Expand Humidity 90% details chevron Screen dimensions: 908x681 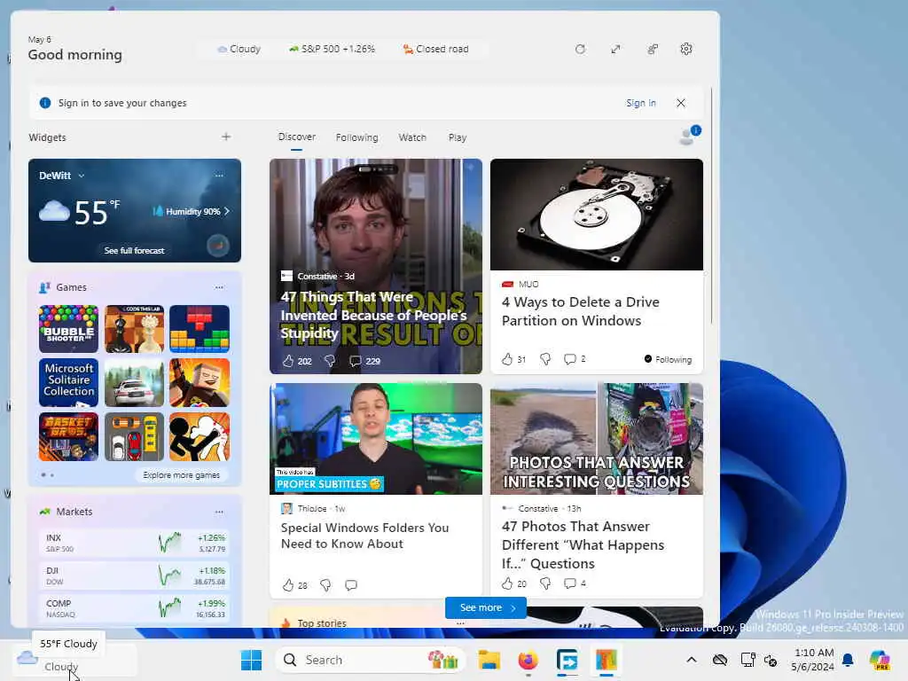[226, 211]
